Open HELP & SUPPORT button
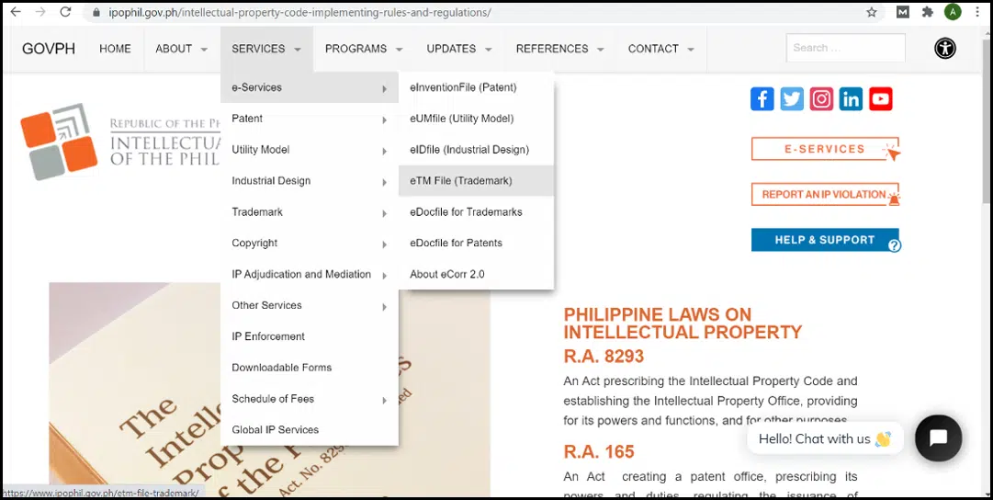This screenshot has width=993, height=500. click(825, 240)
